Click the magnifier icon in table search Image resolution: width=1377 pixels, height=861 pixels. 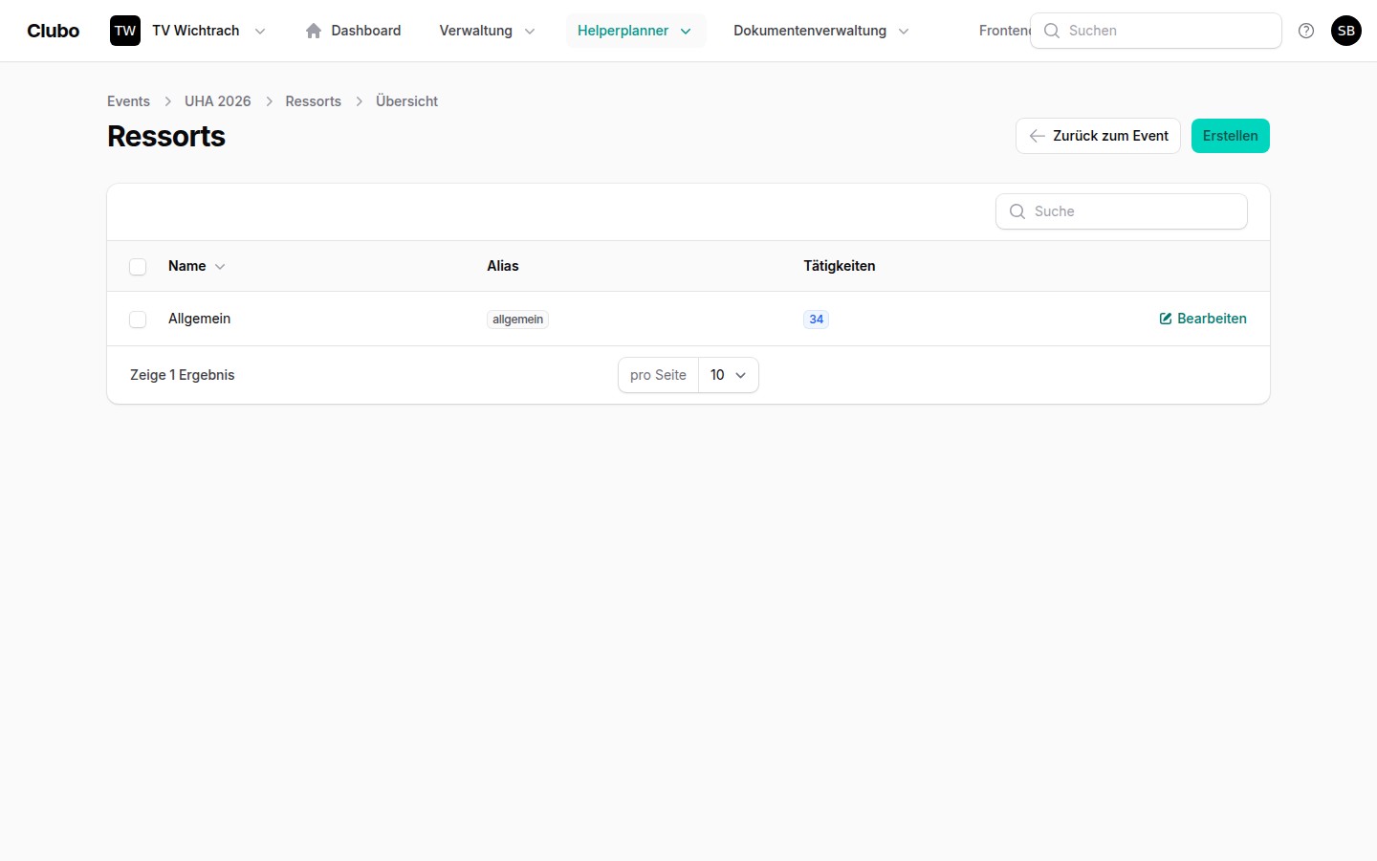(x=1017, y=211)
